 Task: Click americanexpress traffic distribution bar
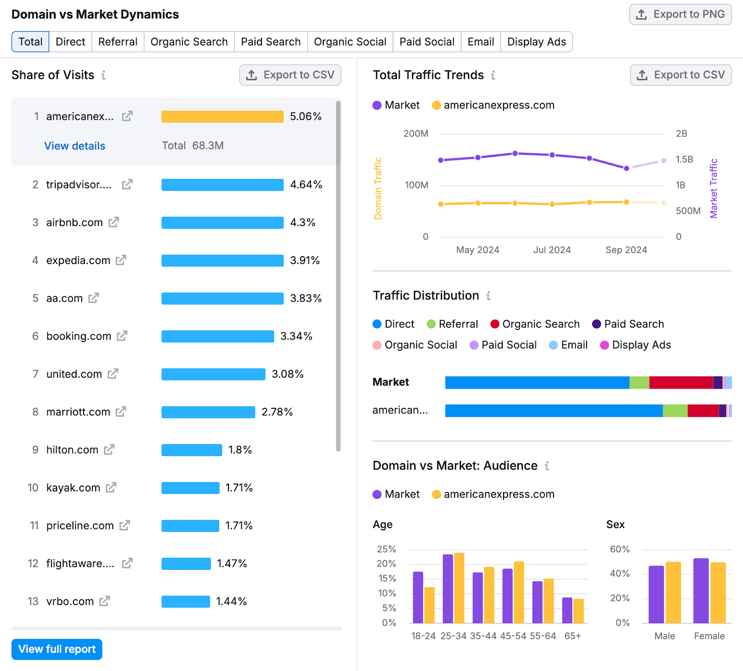pyautogui.click(x=588, y=411)
